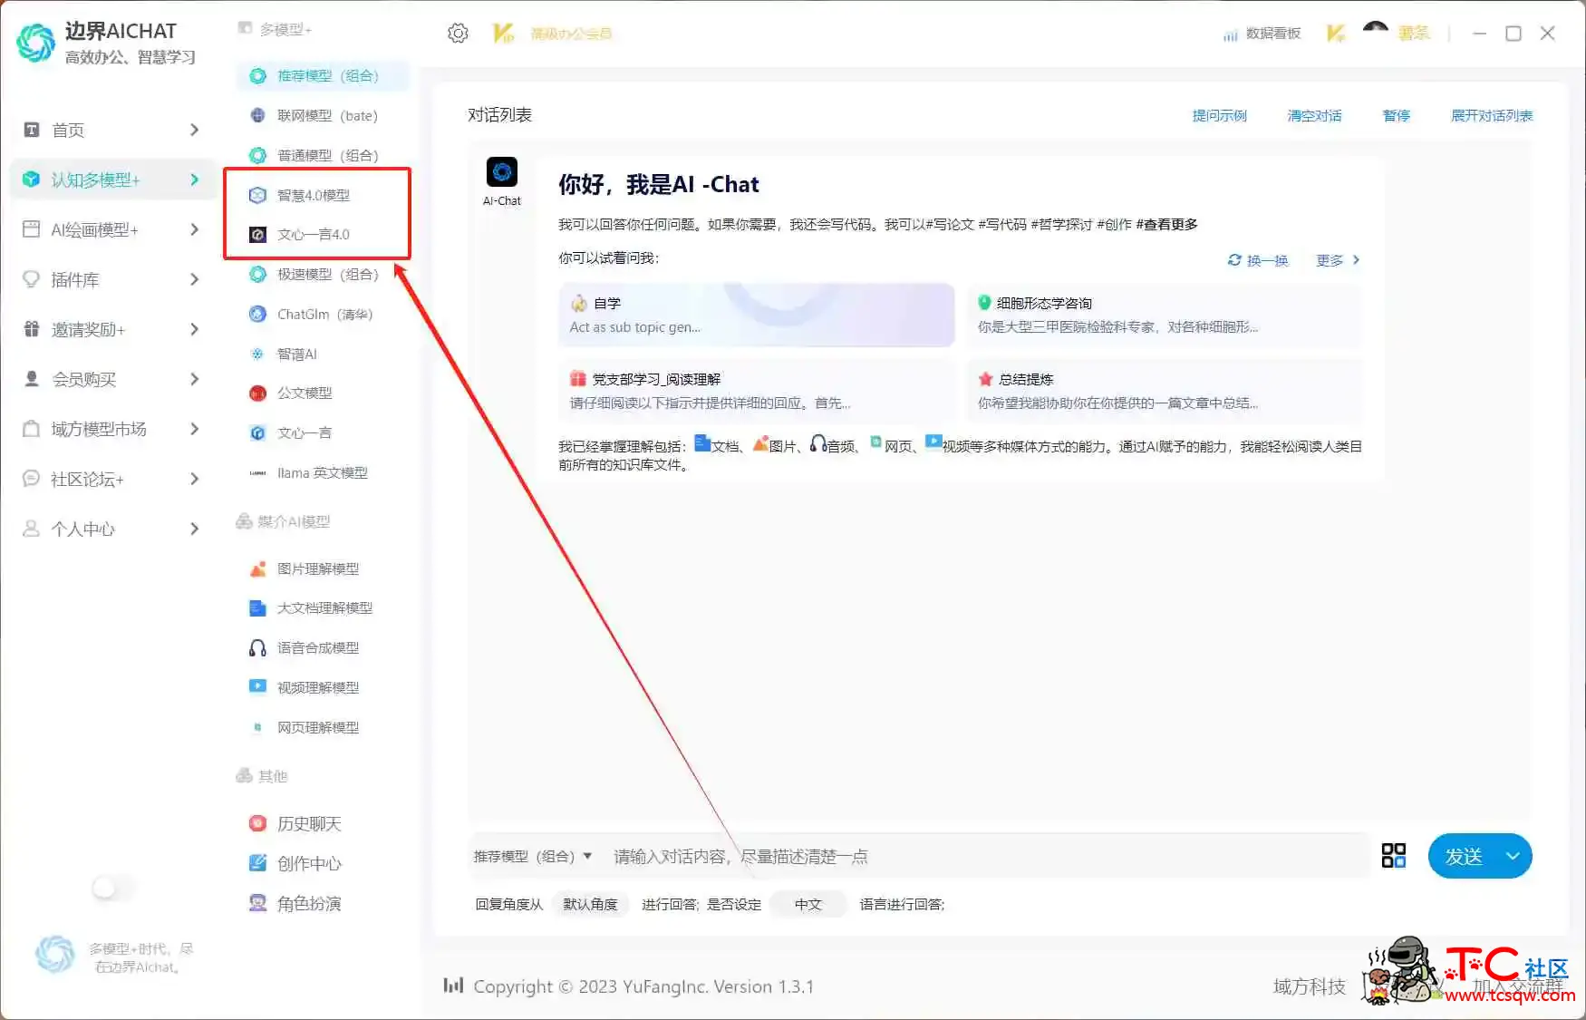
Task: Expand the 首页 chevron arrow
Action: (x=194, y=130)
